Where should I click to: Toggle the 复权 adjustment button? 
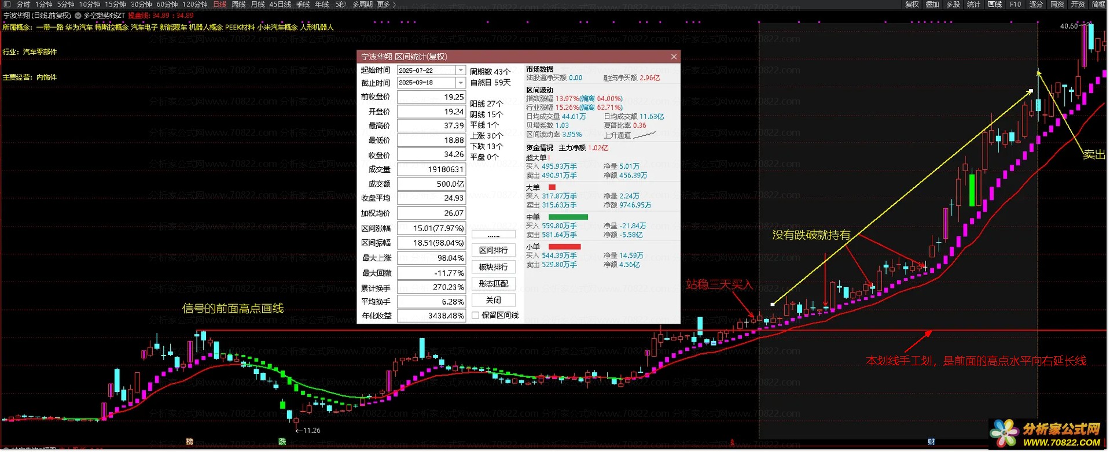click(x=911, y=4)
